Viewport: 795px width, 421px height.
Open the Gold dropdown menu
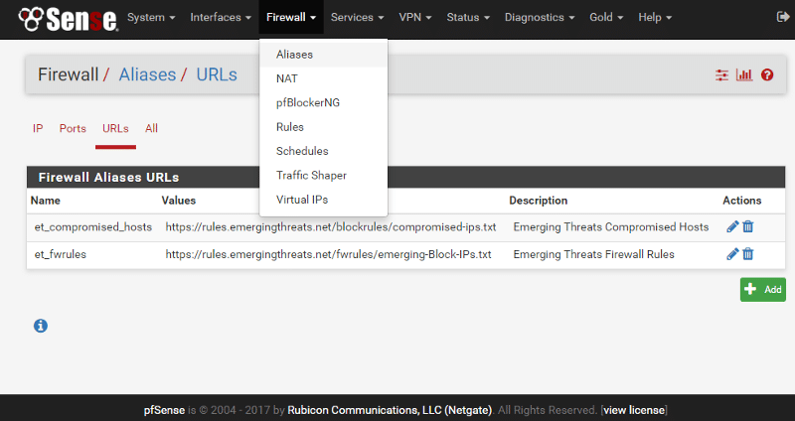(x=606, y=17)
